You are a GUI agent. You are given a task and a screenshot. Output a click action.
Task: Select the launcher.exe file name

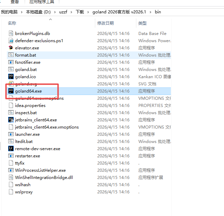click(x=27, y=134)
